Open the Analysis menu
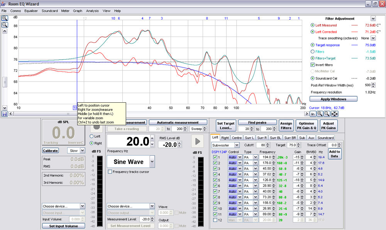The height and width of the screenshot is (230, 386). pos(92,11)
